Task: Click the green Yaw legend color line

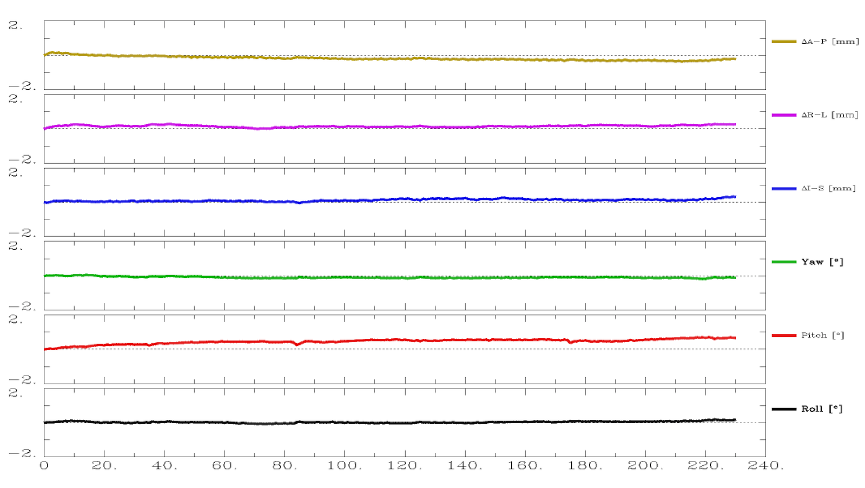Action: tap(784, 262)
